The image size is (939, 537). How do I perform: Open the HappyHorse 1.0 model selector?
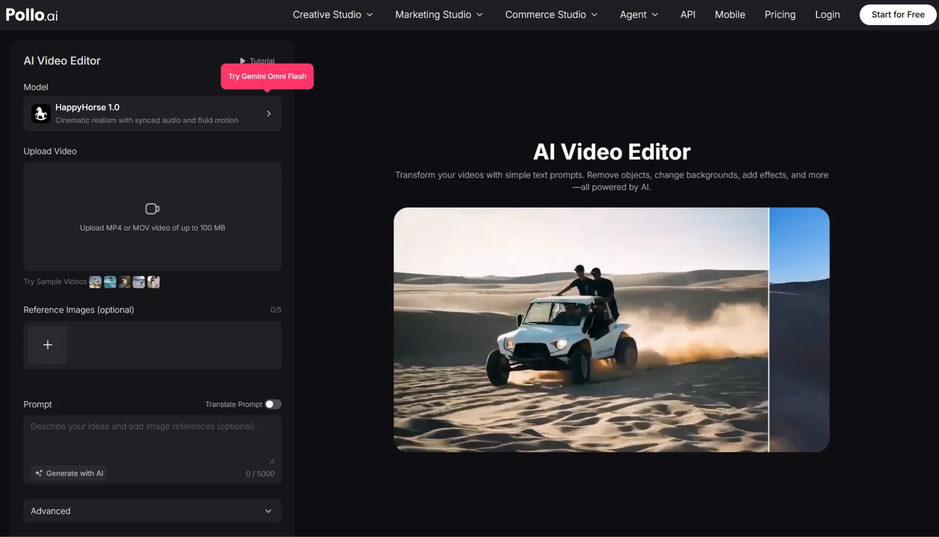tap(152, 114)
